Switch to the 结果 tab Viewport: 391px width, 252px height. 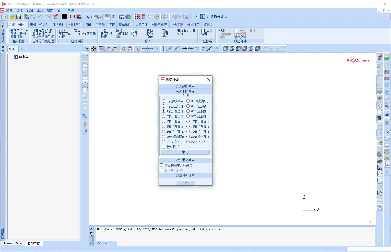coord(207,24)
